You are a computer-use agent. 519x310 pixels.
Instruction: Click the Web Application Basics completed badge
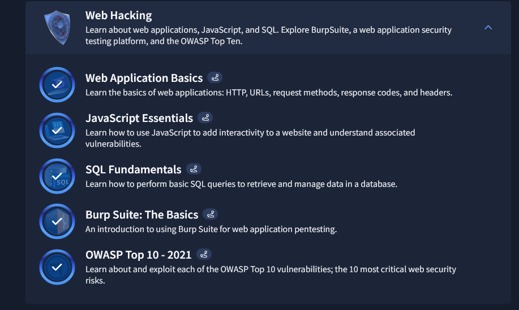57,85
